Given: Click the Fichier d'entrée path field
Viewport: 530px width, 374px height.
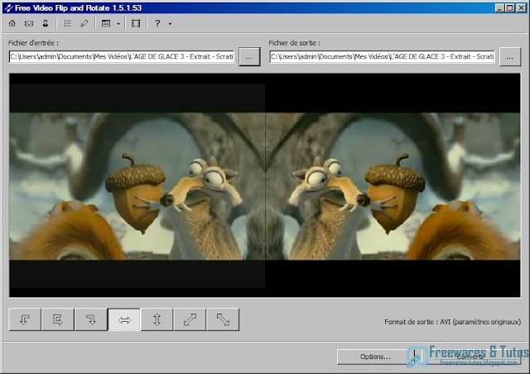Looking at the screenshot, I should (x=122, y=56).
